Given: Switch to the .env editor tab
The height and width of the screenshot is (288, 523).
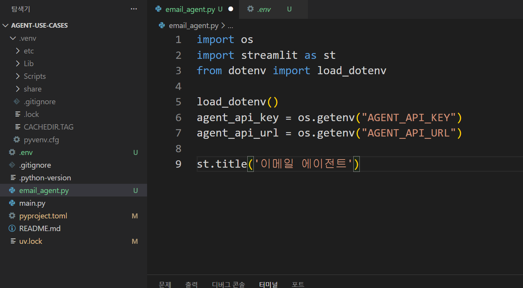Looking at the screenshot, I should coord(264,9).
